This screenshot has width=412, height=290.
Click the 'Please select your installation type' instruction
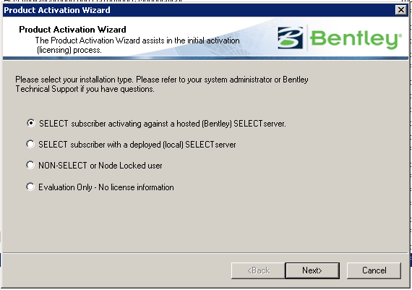pyautogui.click(x=162, y=84)
